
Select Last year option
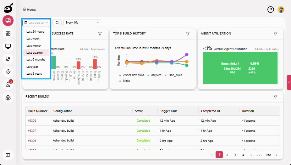click(x=36, y=67)
